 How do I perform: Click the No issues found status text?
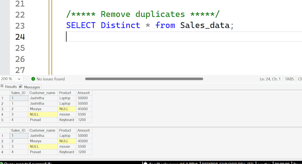[x=51, y=79]
